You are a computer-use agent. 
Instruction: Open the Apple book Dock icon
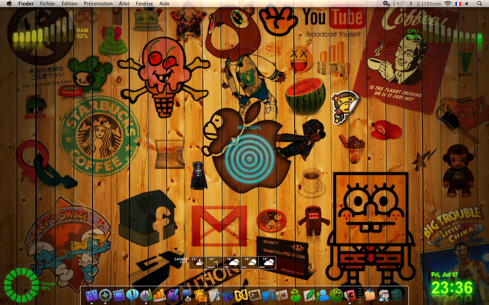click(282, 296)
